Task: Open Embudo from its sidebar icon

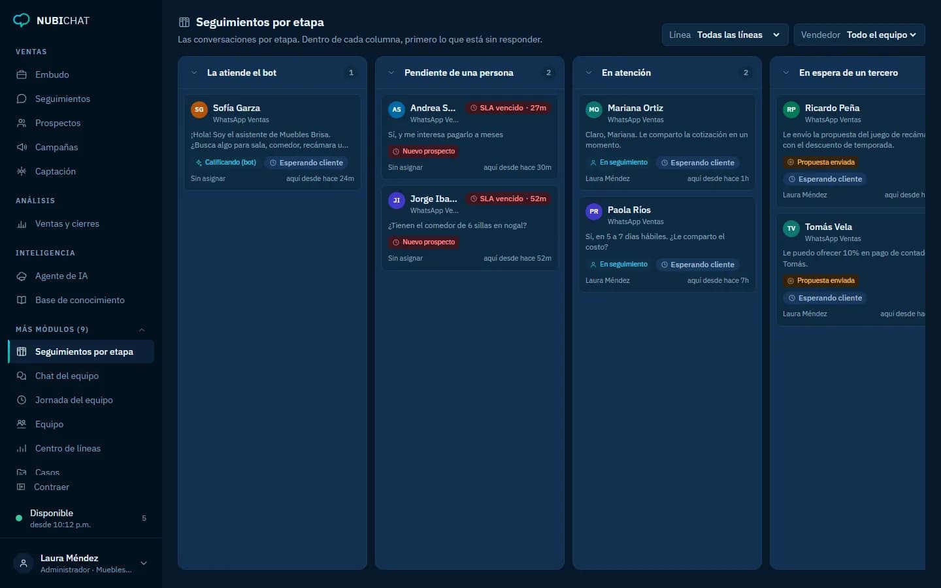Action: (x=22, y=74)
